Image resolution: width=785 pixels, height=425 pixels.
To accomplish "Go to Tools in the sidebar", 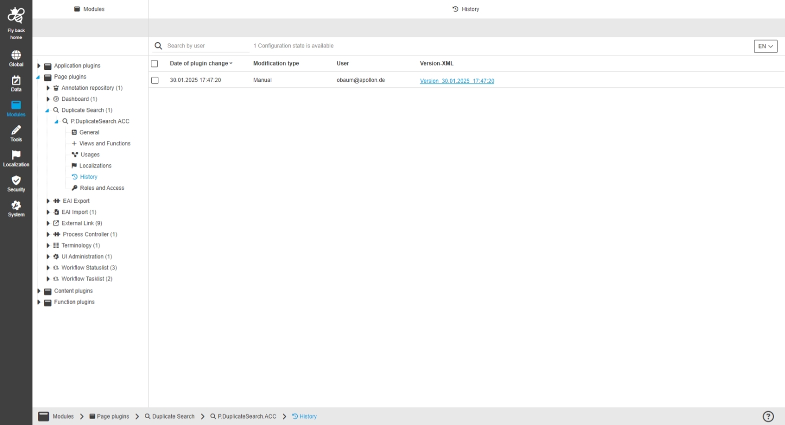I will click(x=16, y=133).
